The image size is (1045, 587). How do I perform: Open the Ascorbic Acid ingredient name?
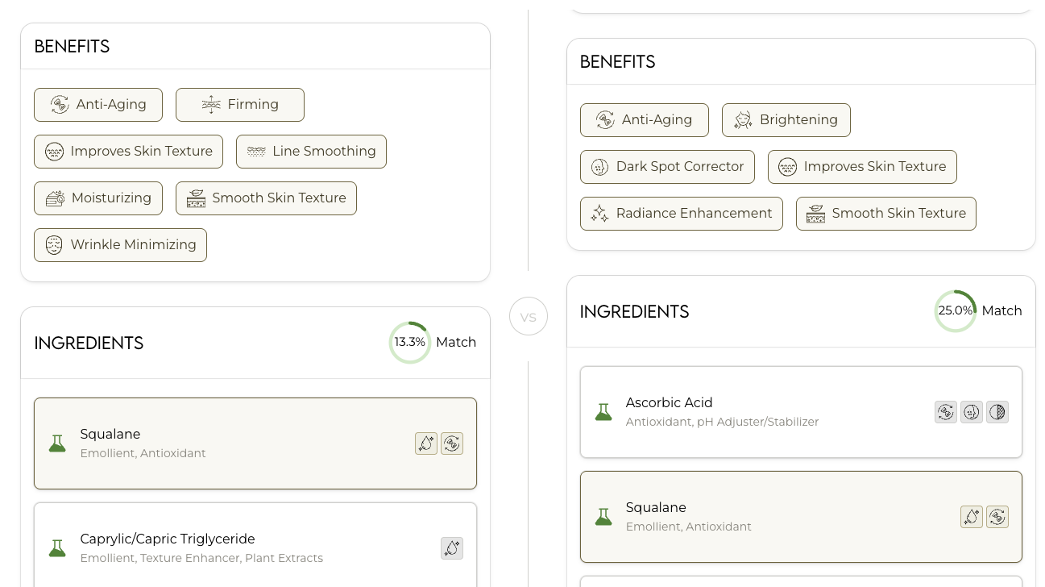click(x=670, y=402)
